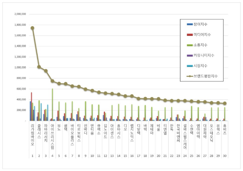
Task: Click the red media bar for 리가켐바이오
Action: tap(32, 107)
